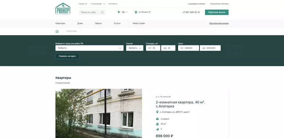This screenshot has height=138, width=284.
Task: Click the area От 29 field
Action: (x=153, y=48)
